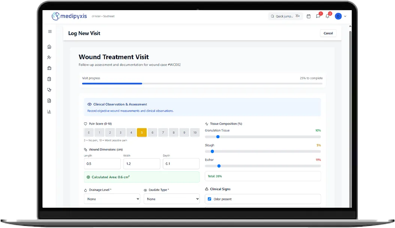The width and height of the screenshot is (395, 228).
Task: Click the eye icon beside Clinical Observation
Action: [89, 104]
